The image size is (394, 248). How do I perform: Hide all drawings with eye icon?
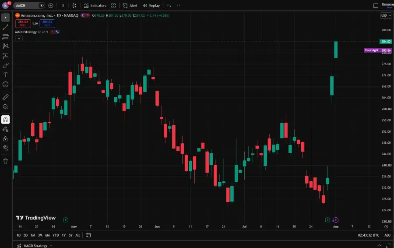point(6,149)
